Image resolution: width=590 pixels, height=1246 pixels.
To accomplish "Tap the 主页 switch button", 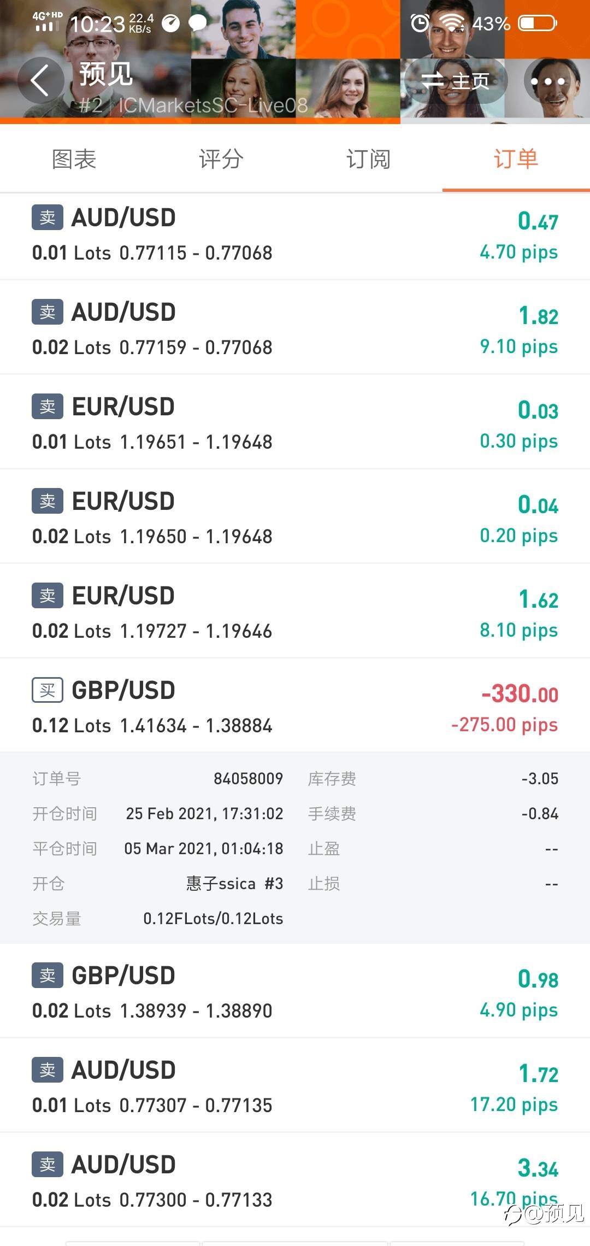I will click(455, 81).
